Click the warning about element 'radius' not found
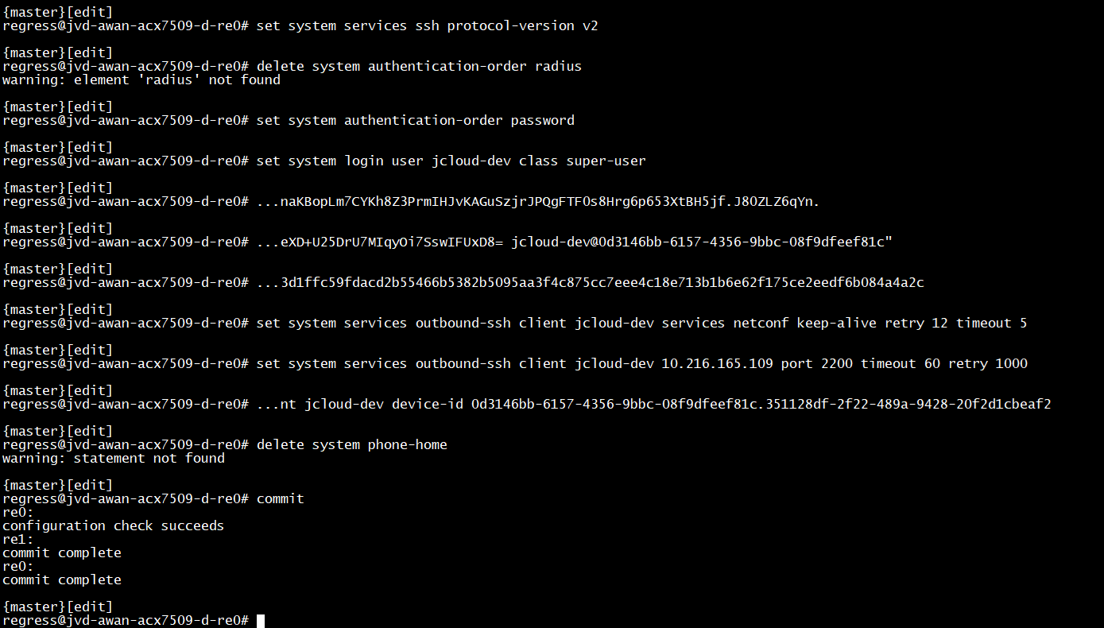 (141, 79)
